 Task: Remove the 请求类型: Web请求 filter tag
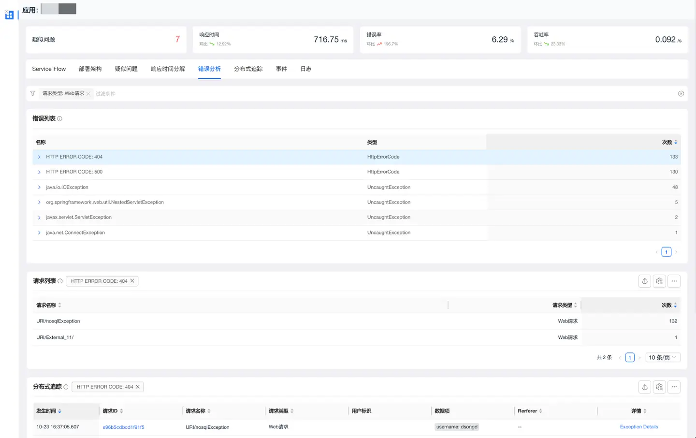pos(88,94)
